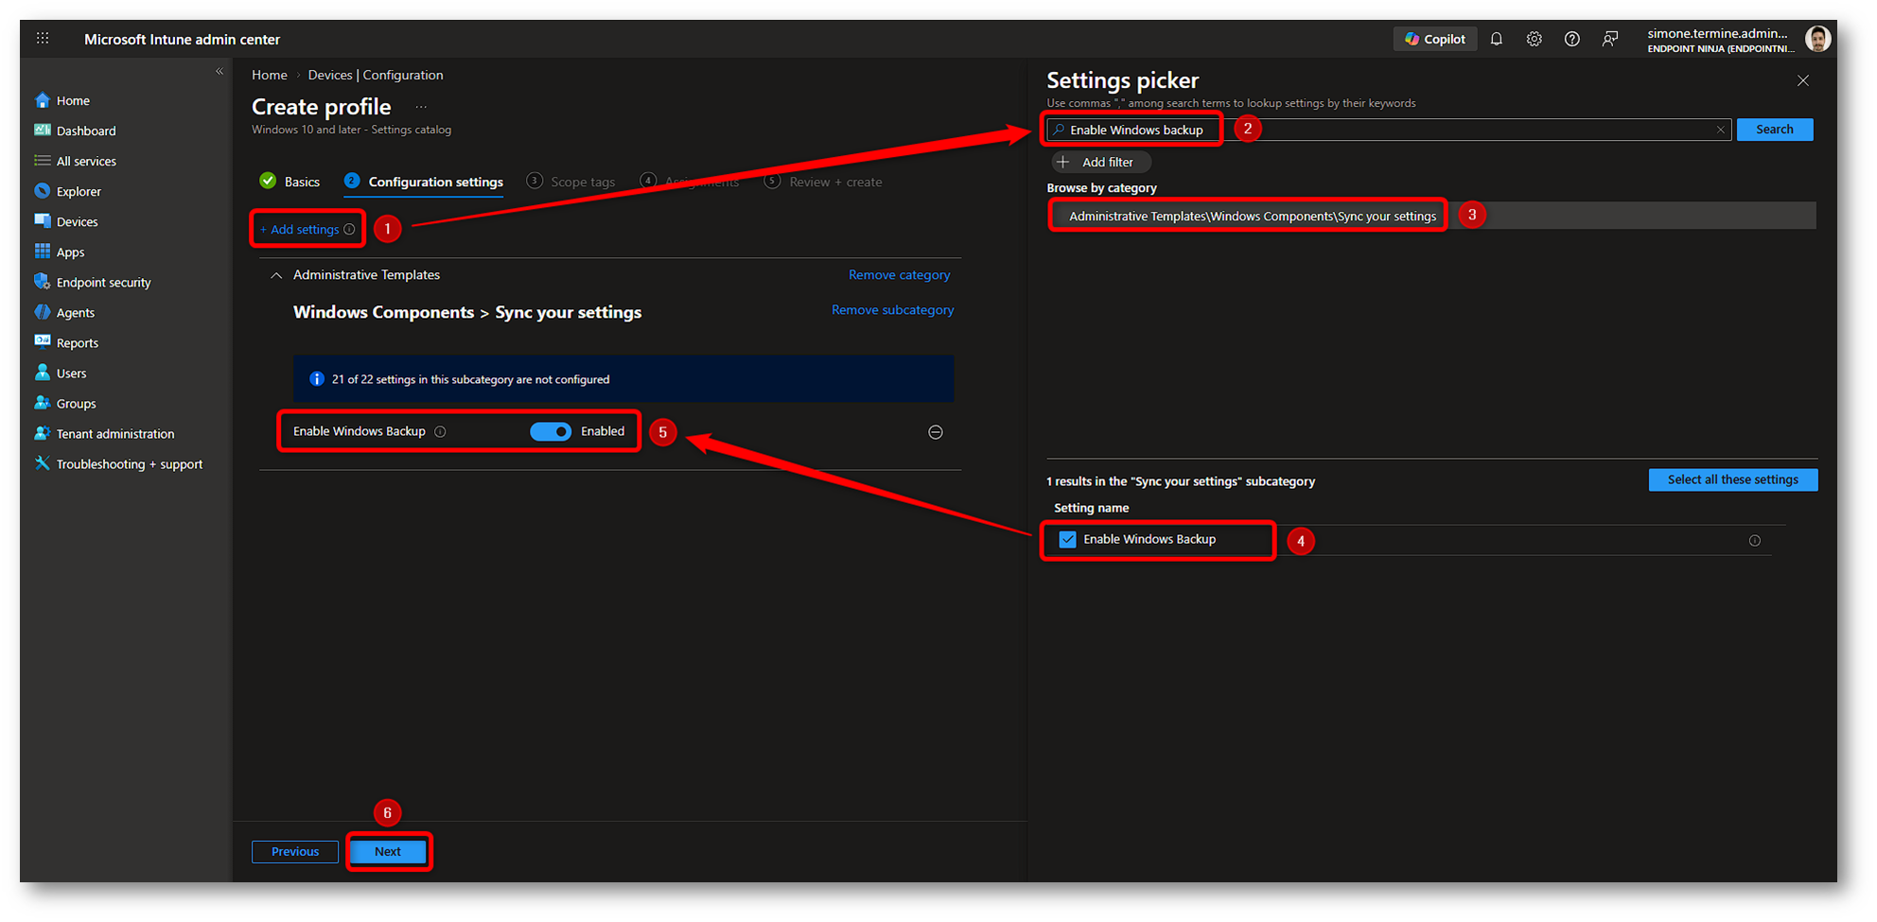Click the Search button
This screenshot has height=922, width=1877.
[1775, 130]
